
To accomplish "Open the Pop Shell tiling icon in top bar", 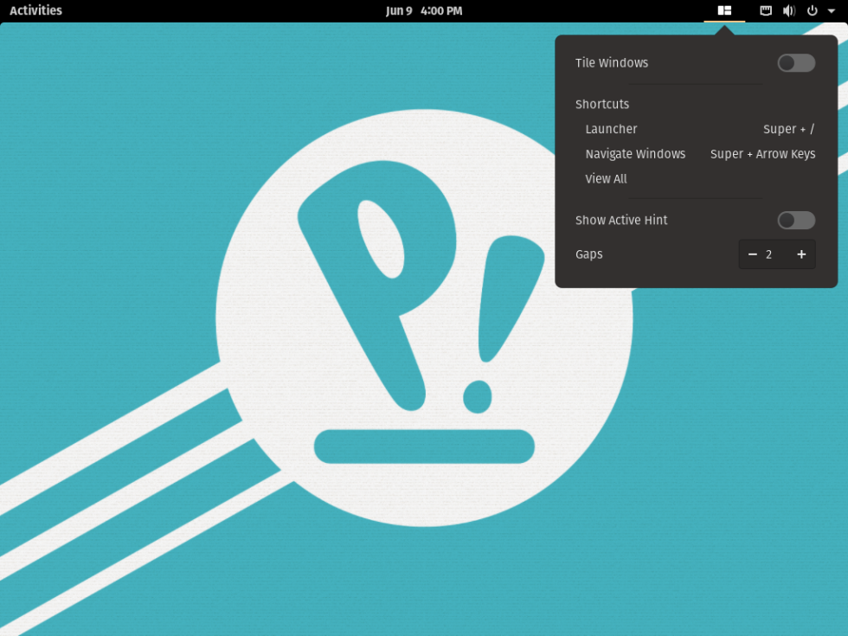I will pyautogui.click(x=725, y=10).
